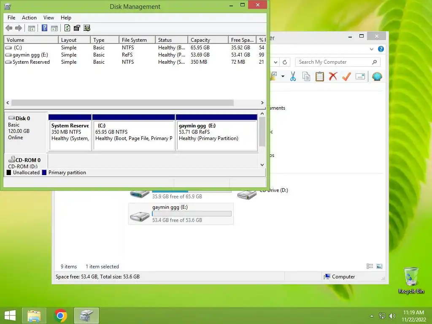The height and width of the screenshot is (324, 432).
Task: Click the CD-ROM 0 label panel
Action: (x=26, y=162)
